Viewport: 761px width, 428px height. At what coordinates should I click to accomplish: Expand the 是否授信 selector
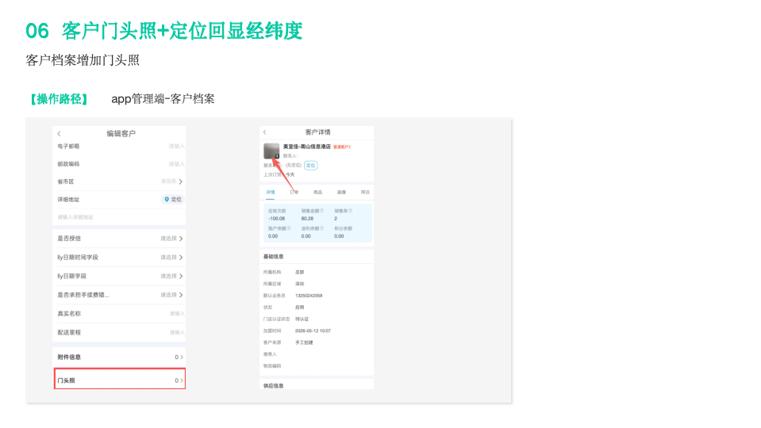click(x=181, y=239)
